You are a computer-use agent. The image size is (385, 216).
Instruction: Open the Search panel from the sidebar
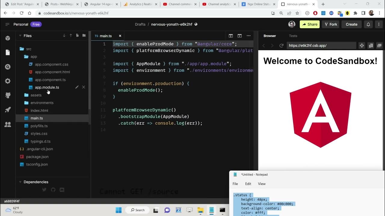[x=8, y=67]
